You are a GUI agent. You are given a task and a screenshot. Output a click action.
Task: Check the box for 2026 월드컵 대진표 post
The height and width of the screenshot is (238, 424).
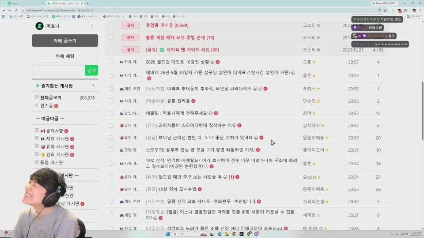(111, 62)
